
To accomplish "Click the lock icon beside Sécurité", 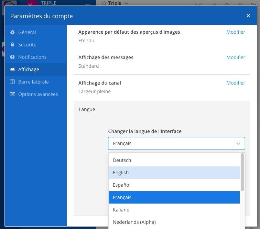I will click(x=12, y=44).
